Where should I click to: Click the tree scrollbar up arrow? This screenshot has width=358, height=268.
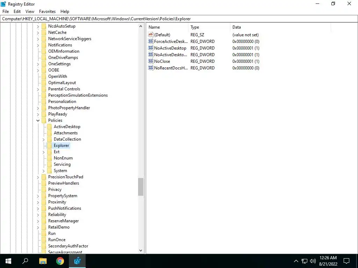tap(141, 26)
